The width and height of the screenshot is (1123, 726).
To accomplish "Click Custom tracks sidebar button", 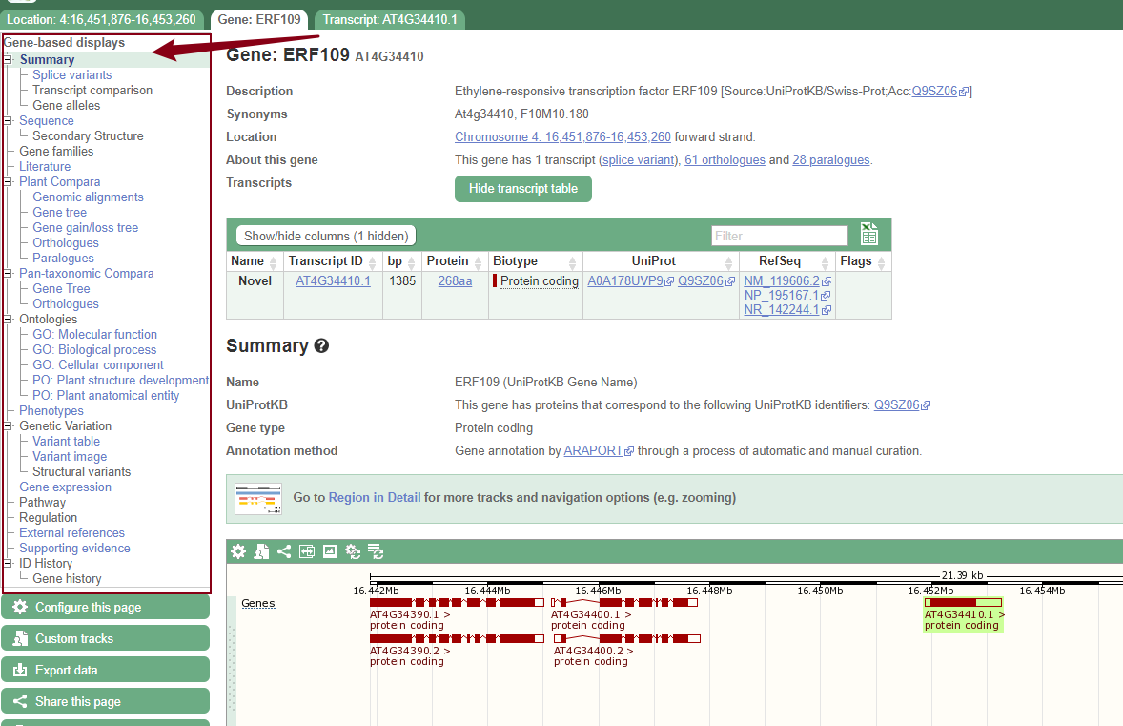I will [x=105, y=638].
